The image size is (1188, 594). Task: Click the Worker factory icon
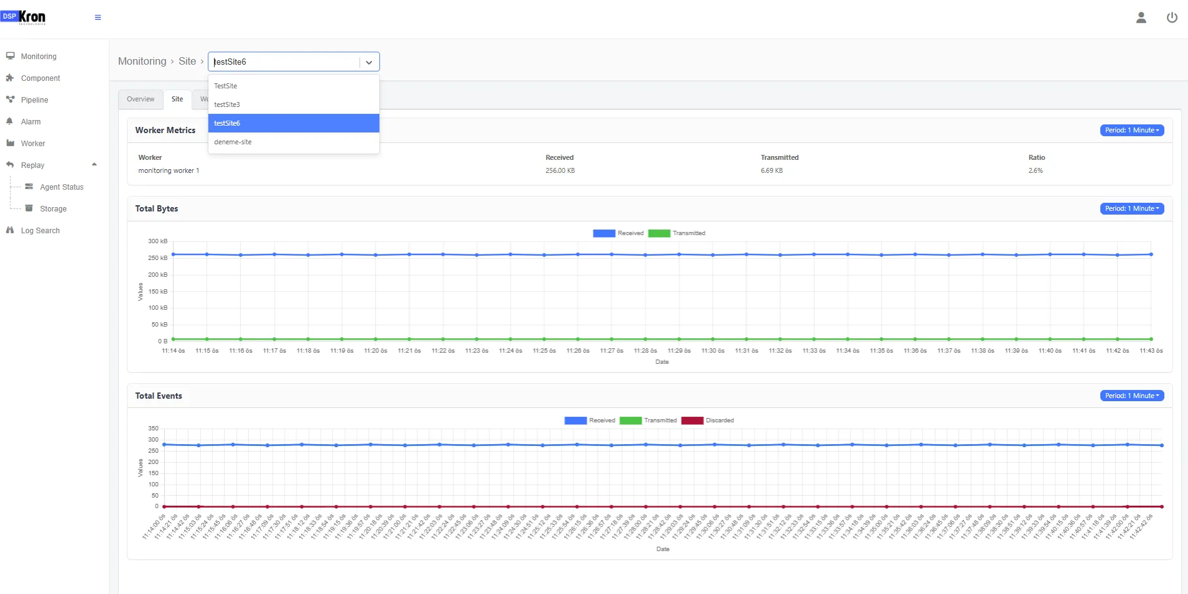[x=10, y=143]
